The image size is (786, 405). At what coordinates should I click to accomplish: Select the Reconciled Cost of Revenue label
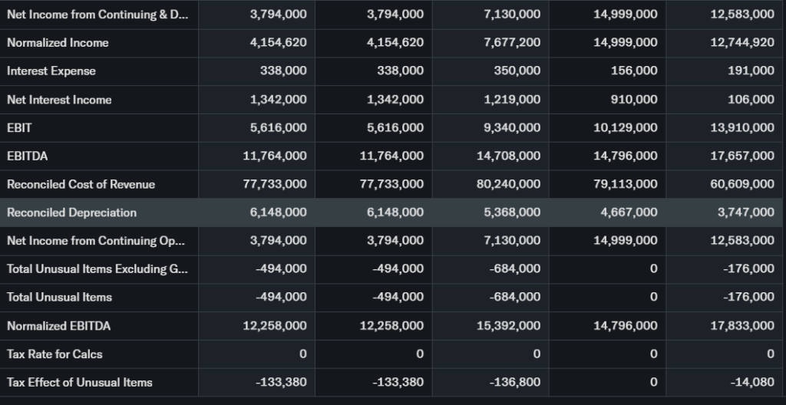pos(81,184)
